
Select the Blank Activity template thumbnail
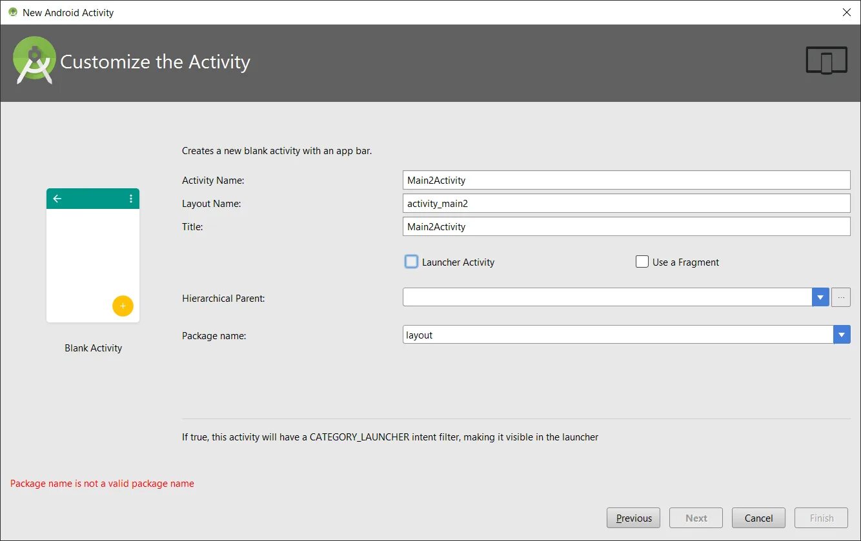tap(93, 255)
